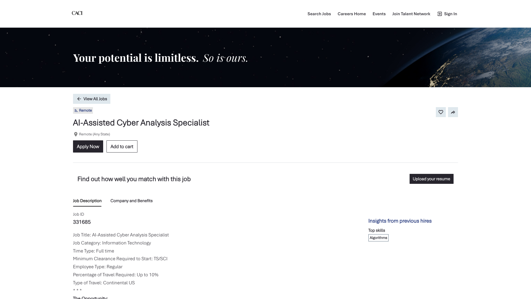Click the Sign In arrow icon
The width and height of the screenshot is (531, 299).
(x=439, y=14)
